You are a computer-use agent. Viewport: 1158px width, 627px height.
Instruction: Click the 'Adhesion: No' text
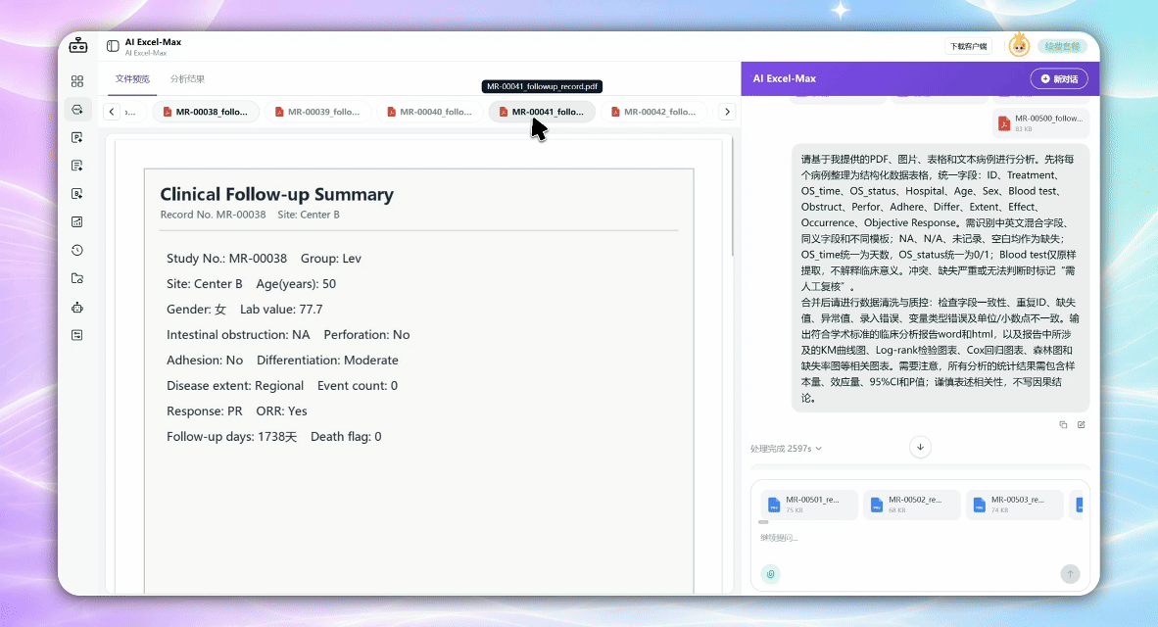205,361
